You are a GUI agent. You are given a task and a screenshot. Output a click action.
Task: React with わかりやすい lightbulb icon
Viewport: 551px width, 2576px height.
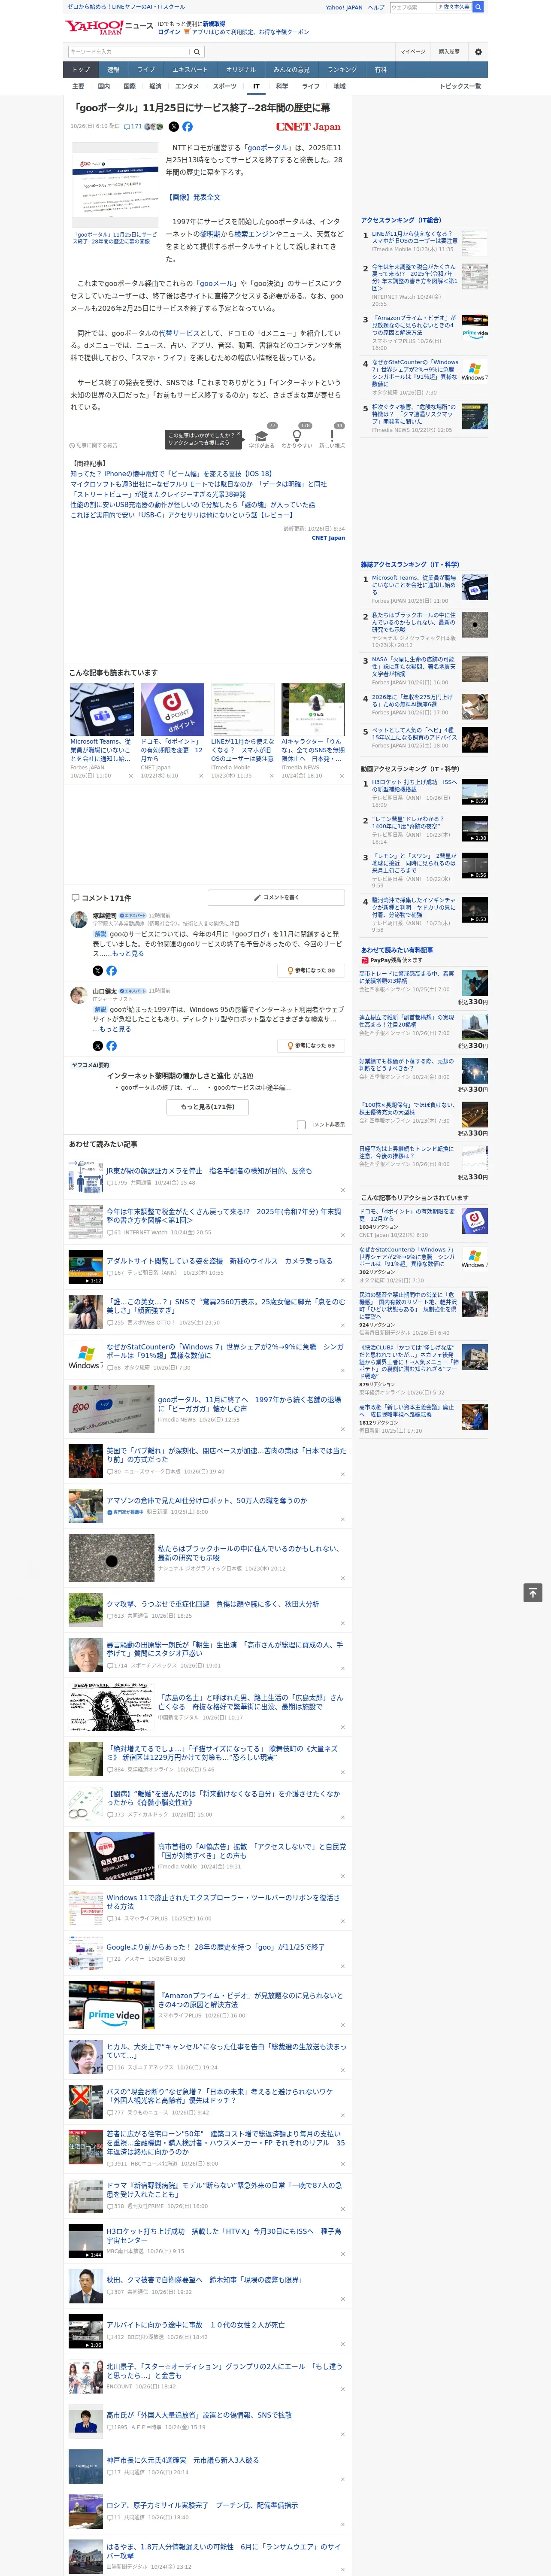(x=296, y=436)
